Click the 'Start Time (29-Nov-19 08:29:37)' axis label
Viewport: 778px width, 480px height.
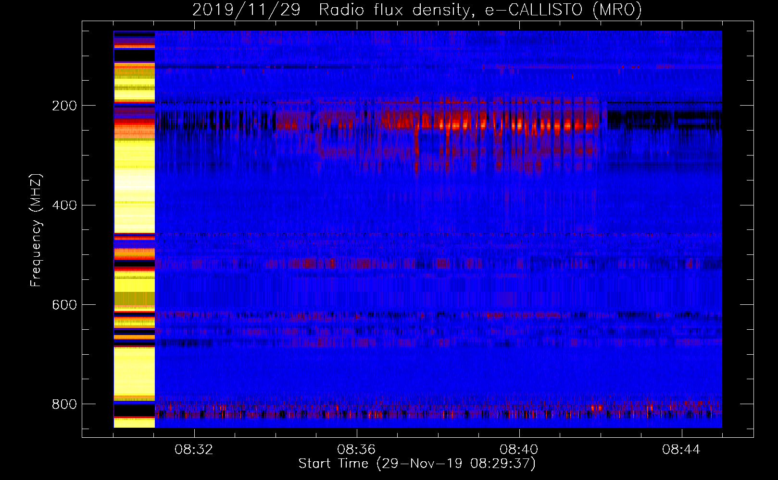pos(417,464)
